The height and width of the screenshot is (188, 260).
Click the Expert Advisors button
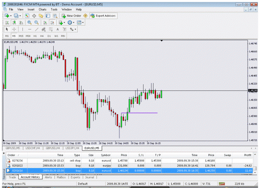pyautogui.click(x=103, y=16)
